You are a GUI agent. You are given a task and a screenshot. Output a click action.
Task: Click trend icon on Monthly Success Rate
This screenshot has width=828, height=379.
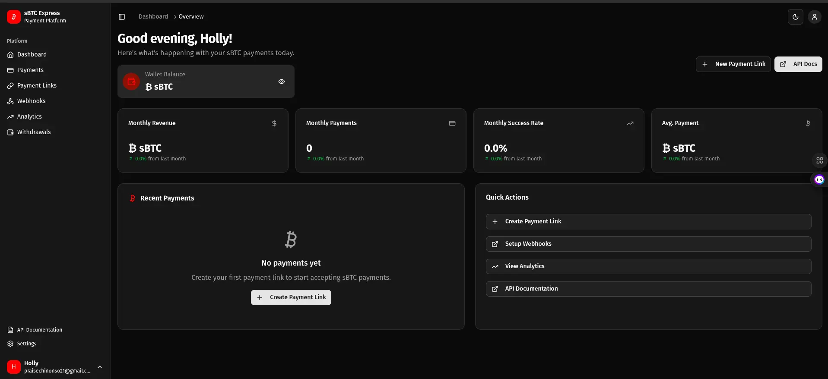point(630,123)
